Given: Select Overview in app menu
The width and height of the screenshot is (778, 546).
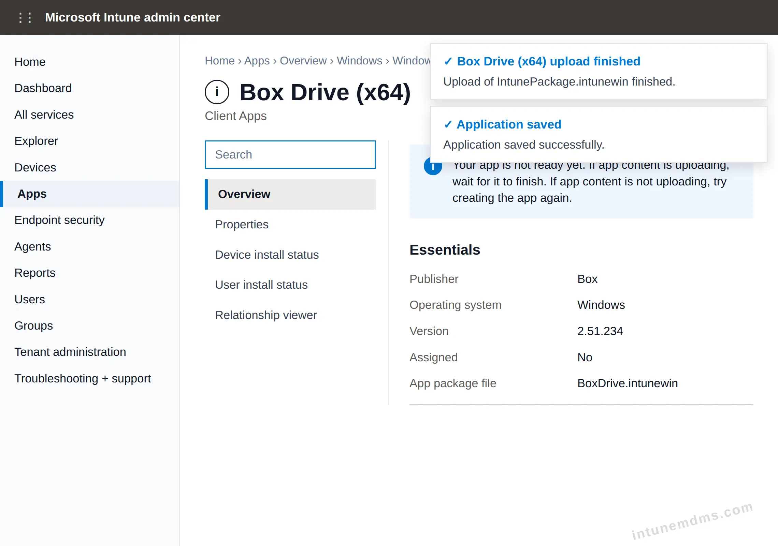Looking at the screenshot, I should [290, 194].
